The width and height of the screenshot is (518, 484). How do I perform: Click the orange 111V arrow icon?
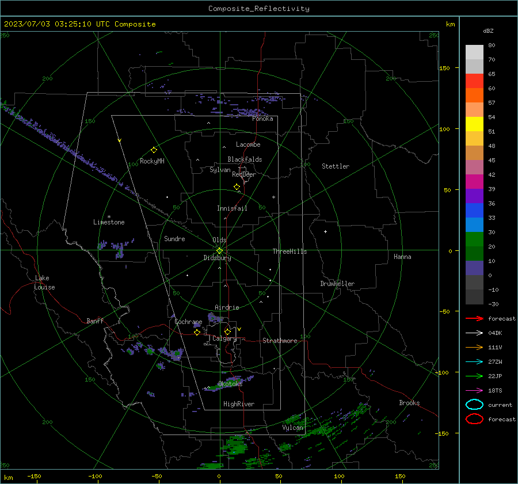(x=474, y=347)
